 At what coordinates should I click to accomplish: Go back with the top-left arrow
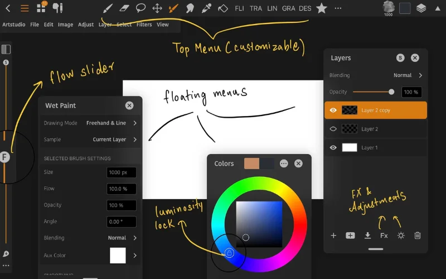pyautogui.click(x=8, y=8)
